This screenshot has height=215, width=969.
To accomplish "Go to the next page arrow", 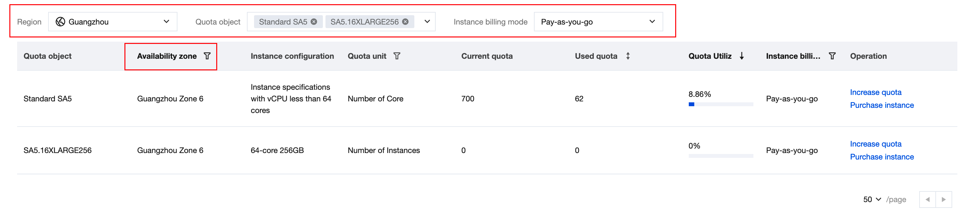I will [x=943, y=200].
